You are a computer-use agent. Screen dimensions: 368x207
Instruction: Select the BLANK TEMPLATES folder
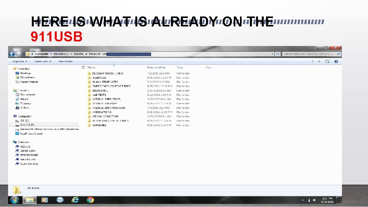click(x=105, y=82)
